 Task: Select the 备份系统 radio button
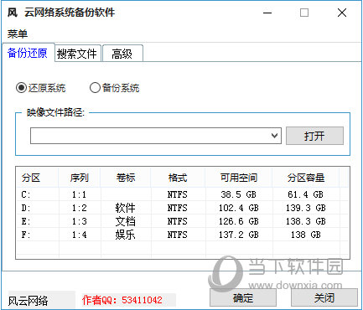(115, 88)
